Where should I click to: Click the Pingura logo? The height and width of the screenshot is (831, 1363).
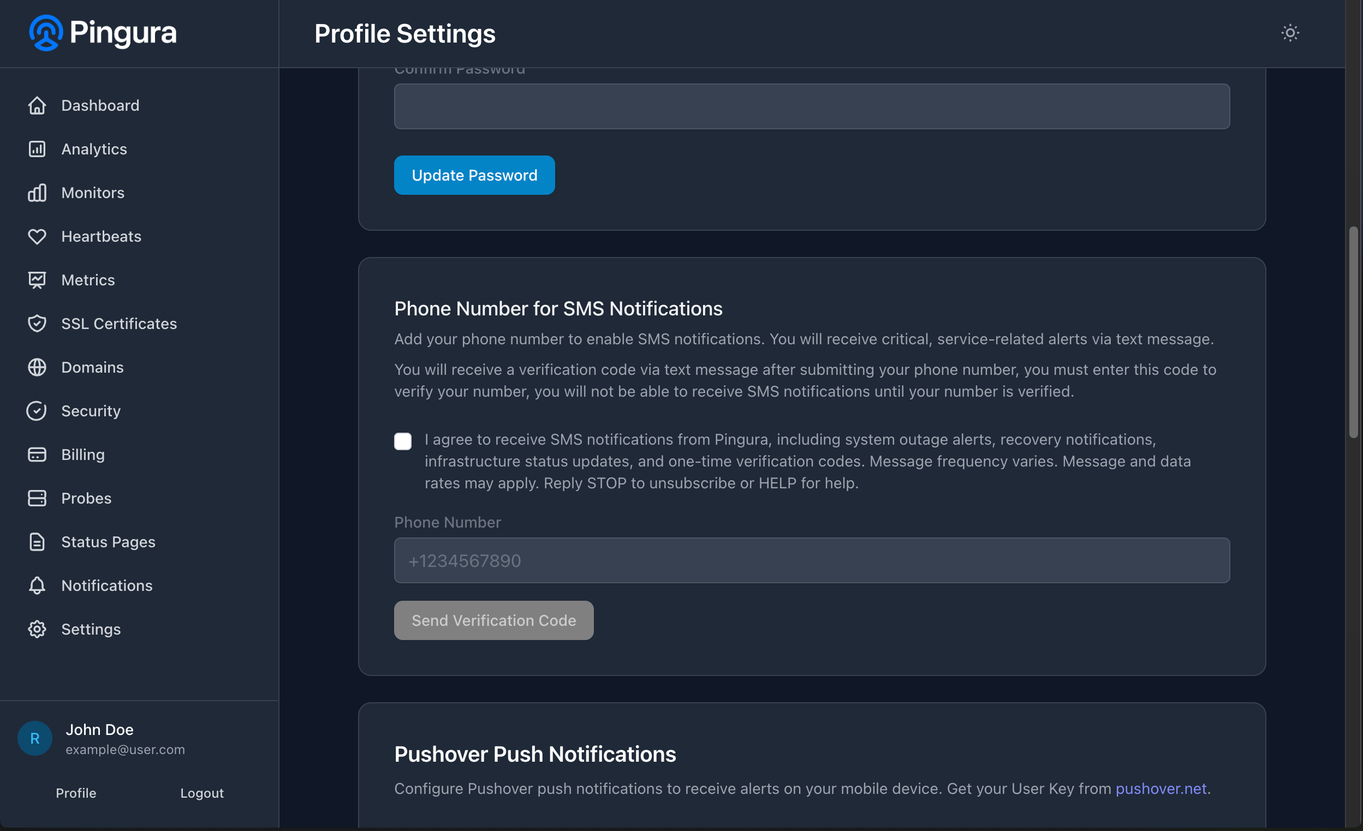click(103, 33)
